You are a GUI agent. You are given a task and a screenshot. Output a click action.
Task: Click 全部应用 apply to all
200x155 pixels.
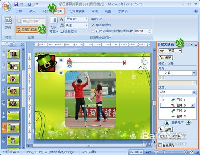[x=68, y=32]
